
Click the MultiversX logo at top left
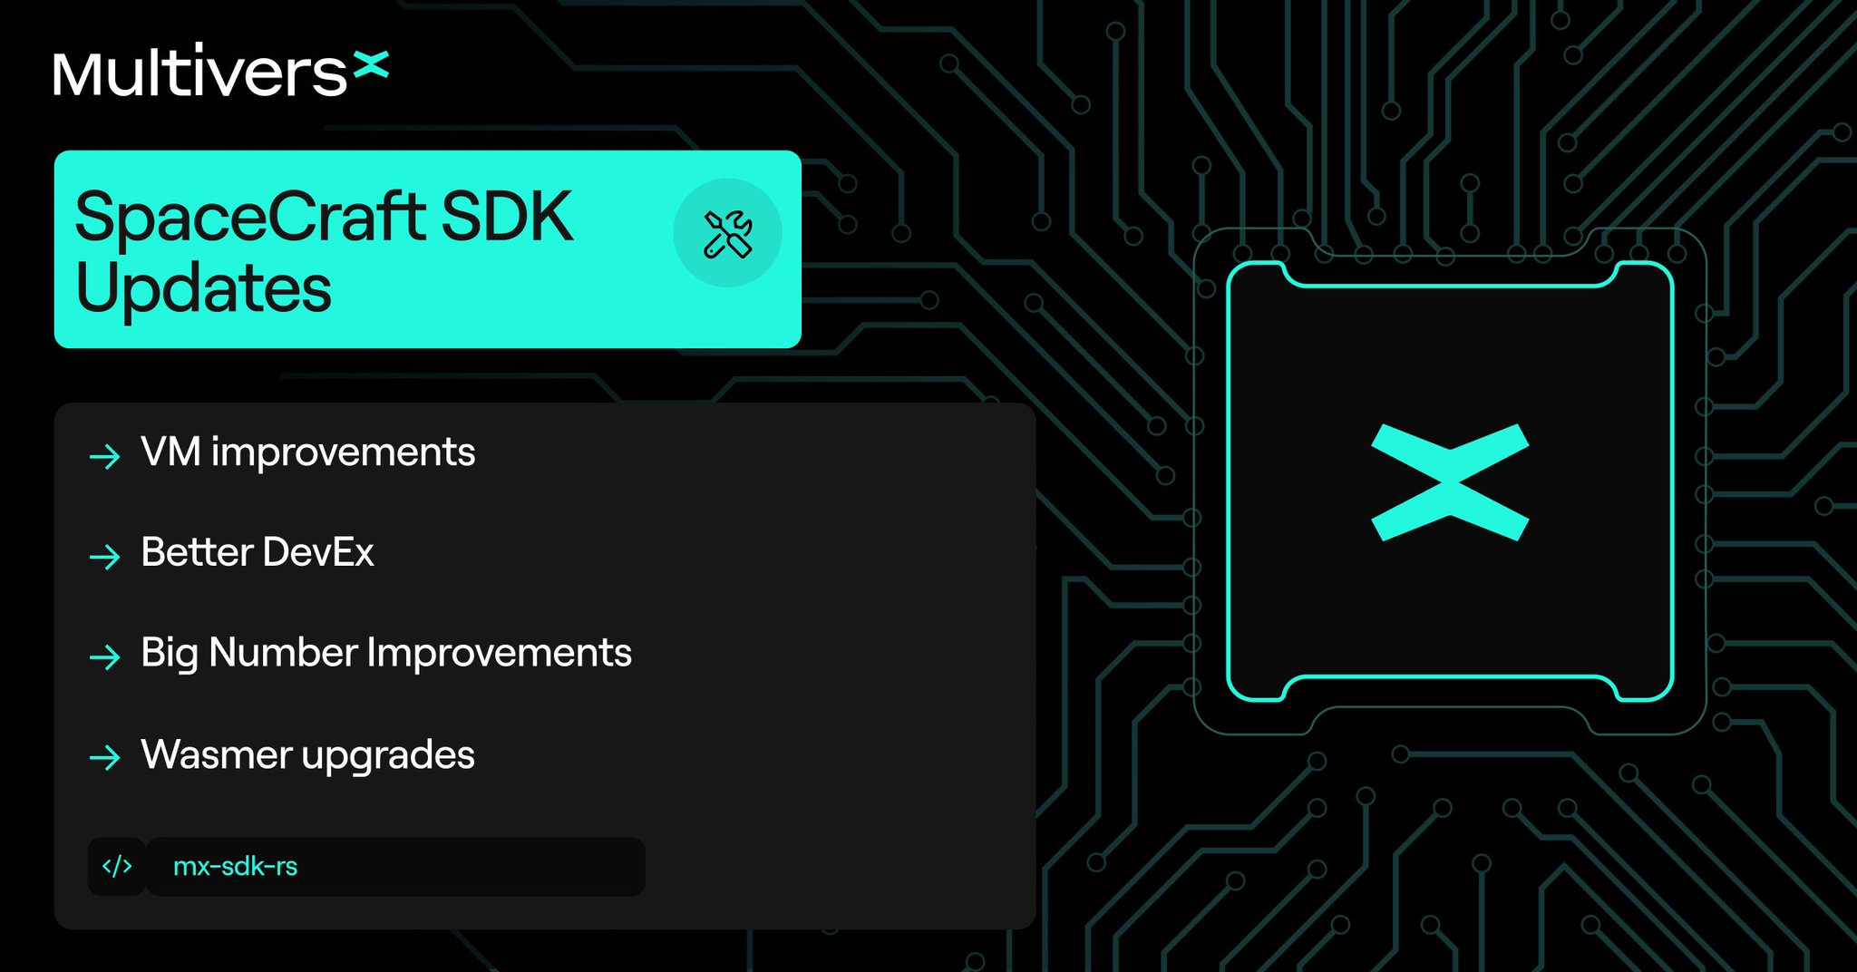click(x=221, y=72)
